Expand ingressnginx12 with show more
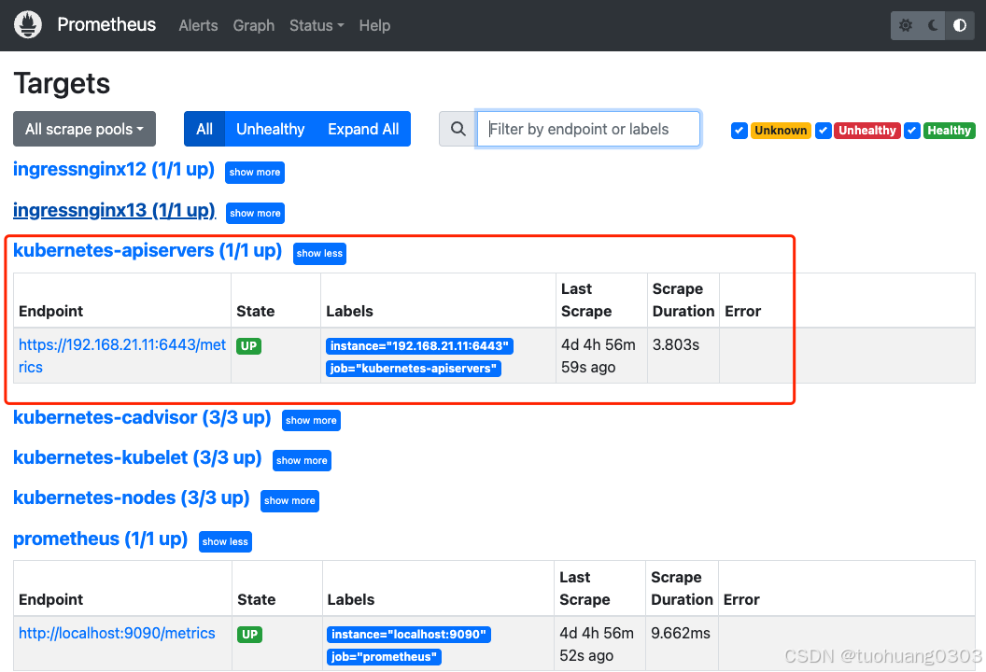This screenshot has width=986, height=672. [x=255, y=173]
